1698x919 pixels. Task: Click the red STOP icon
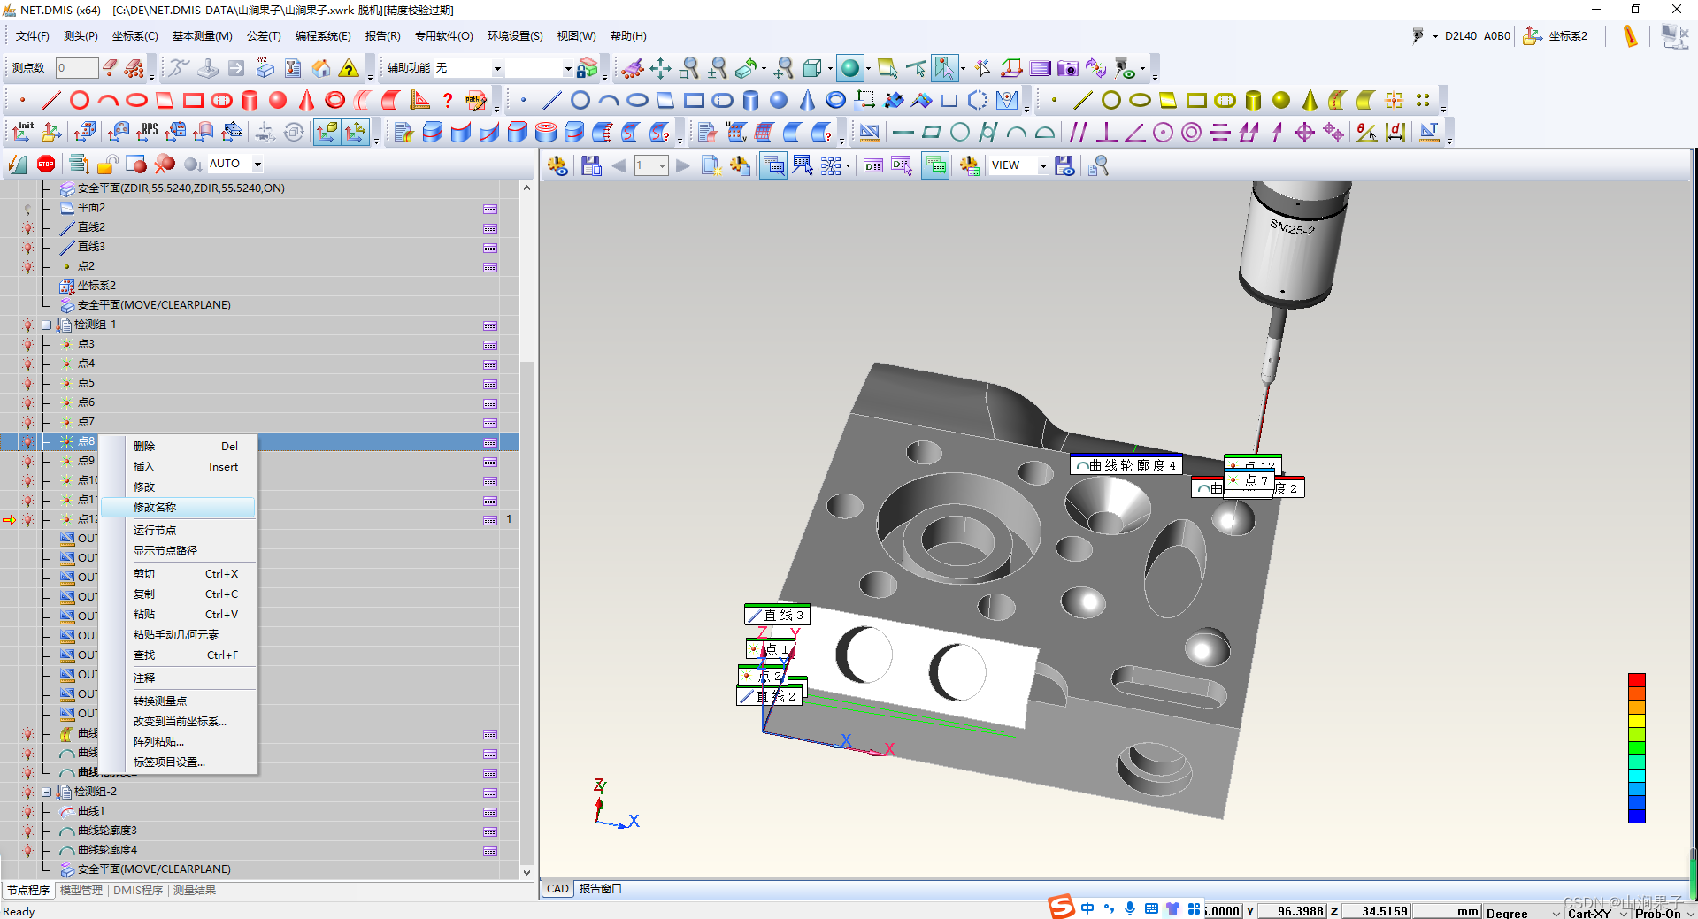(x=46, y=164)
